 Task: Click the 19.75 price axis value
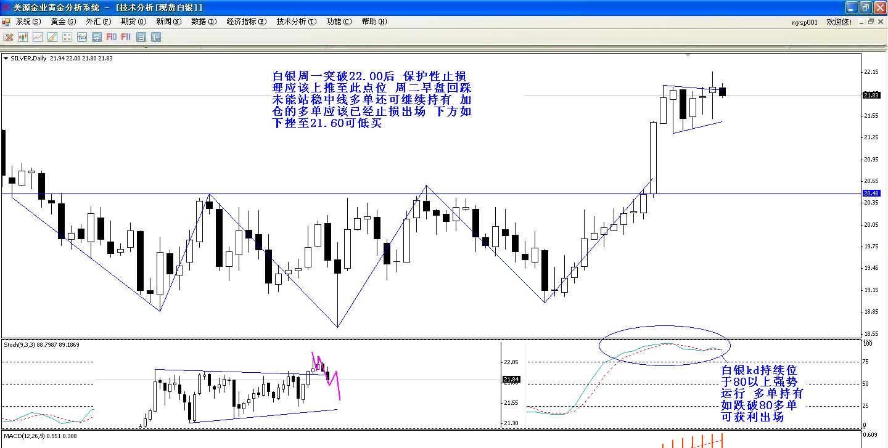871,246
